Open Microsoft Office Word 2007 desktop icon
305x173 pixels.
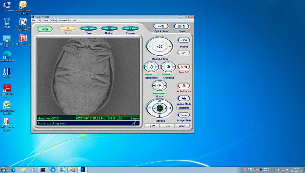(x=23, y=24)
